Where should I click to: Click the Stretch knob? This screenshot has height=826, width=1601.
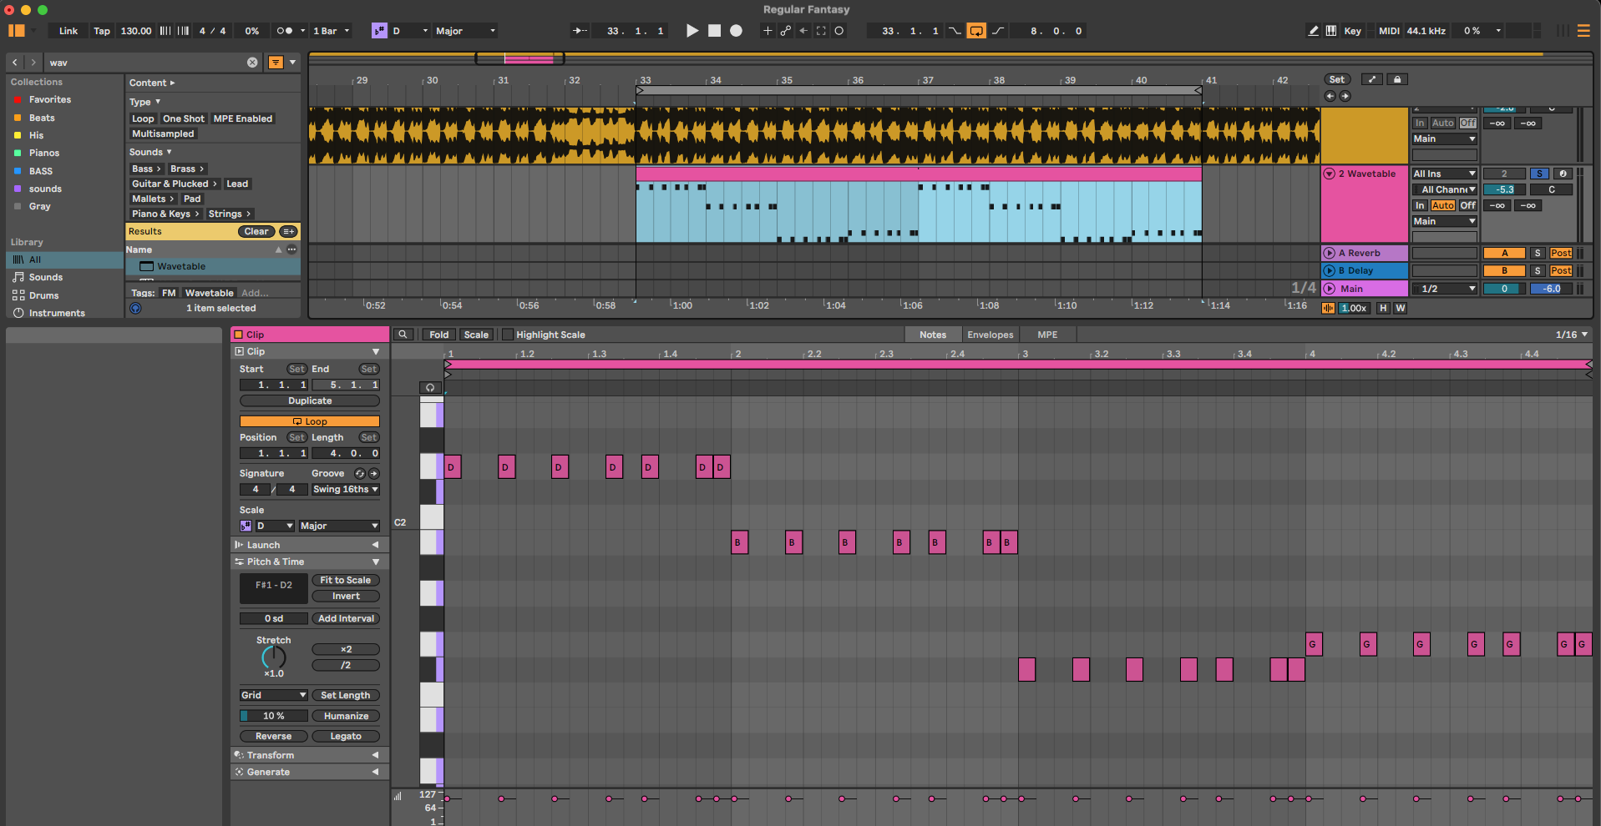(x=274, y=657)
